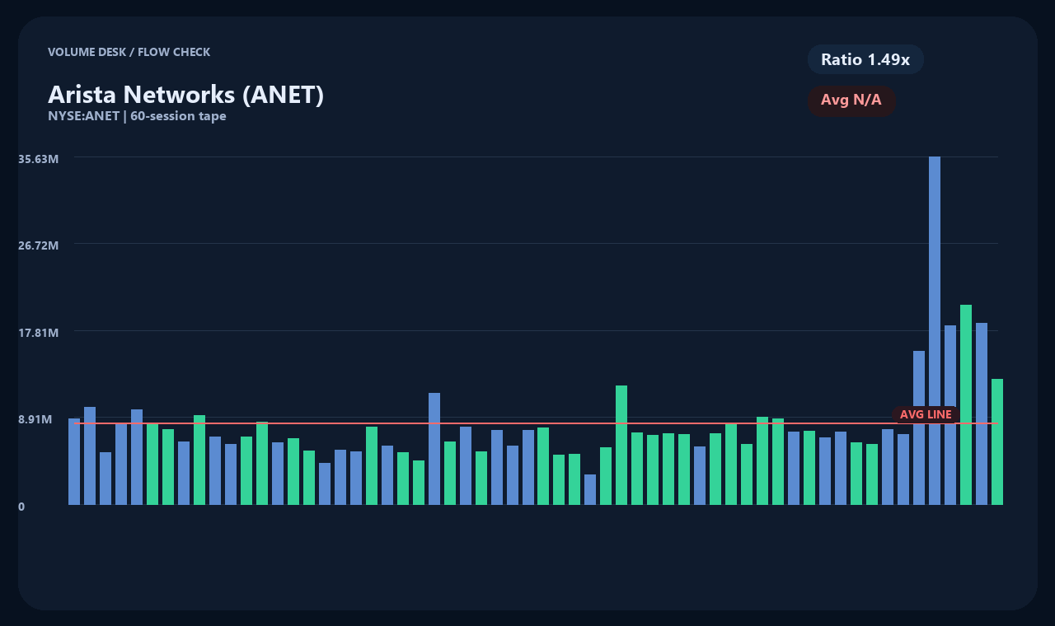The width and height of the screenshot is (1055, 626).
Task: Click the 17.81M axis label
Action: pos(38,333)
